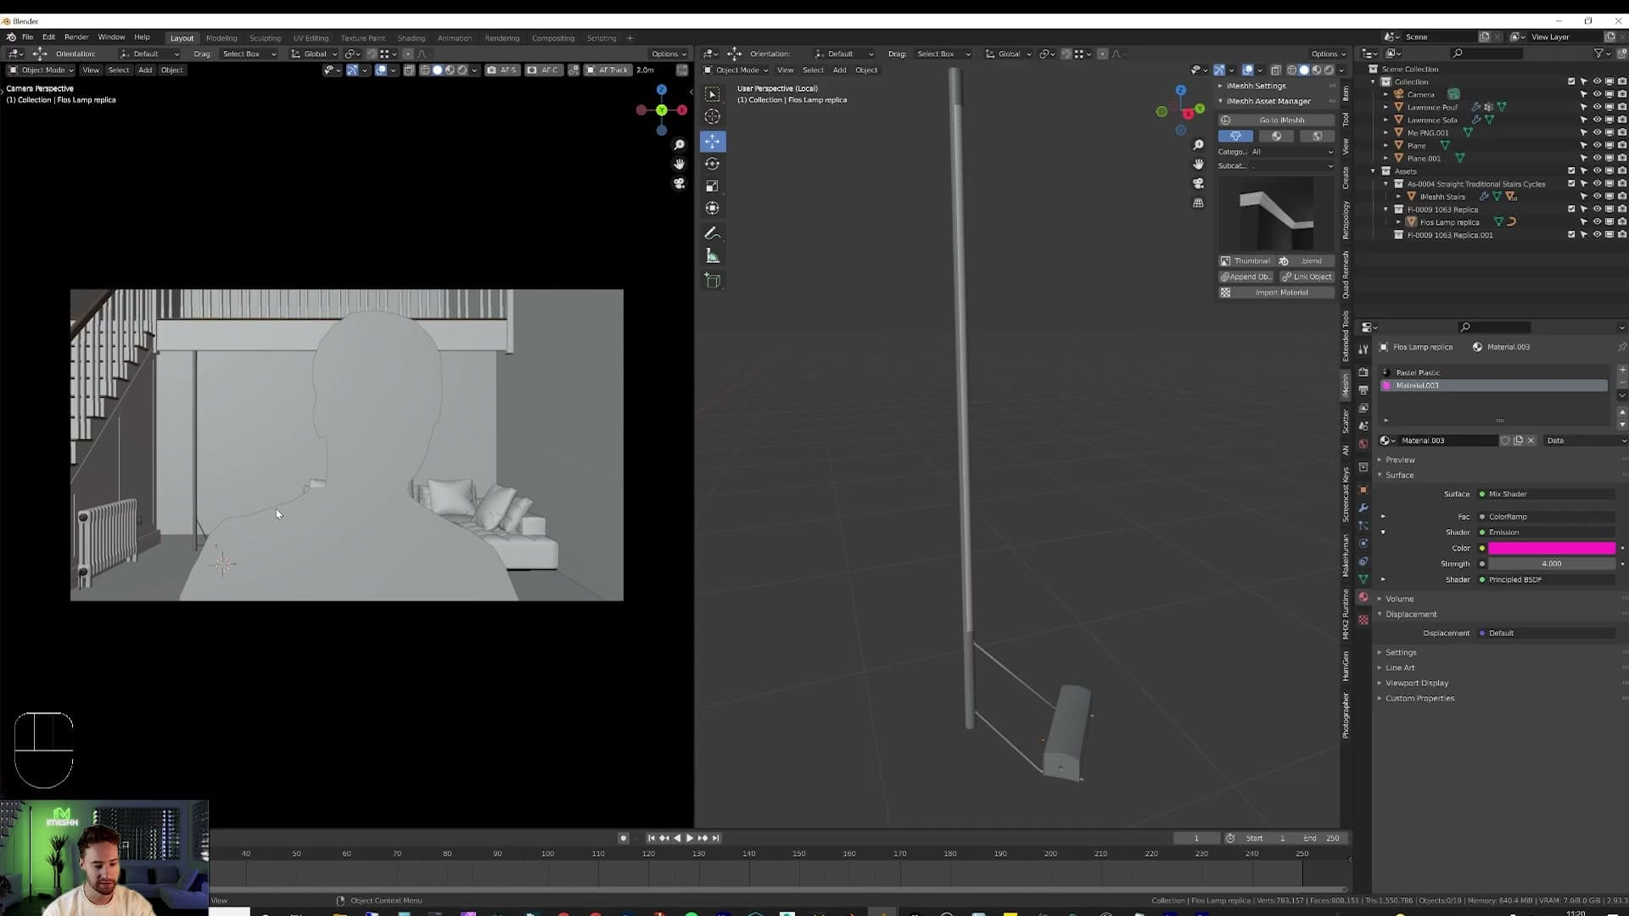Viewport: 1629px width, 916px height.
Task: Uncheck the Assets collection exclude checkbox
Action: pos(1571,170)
